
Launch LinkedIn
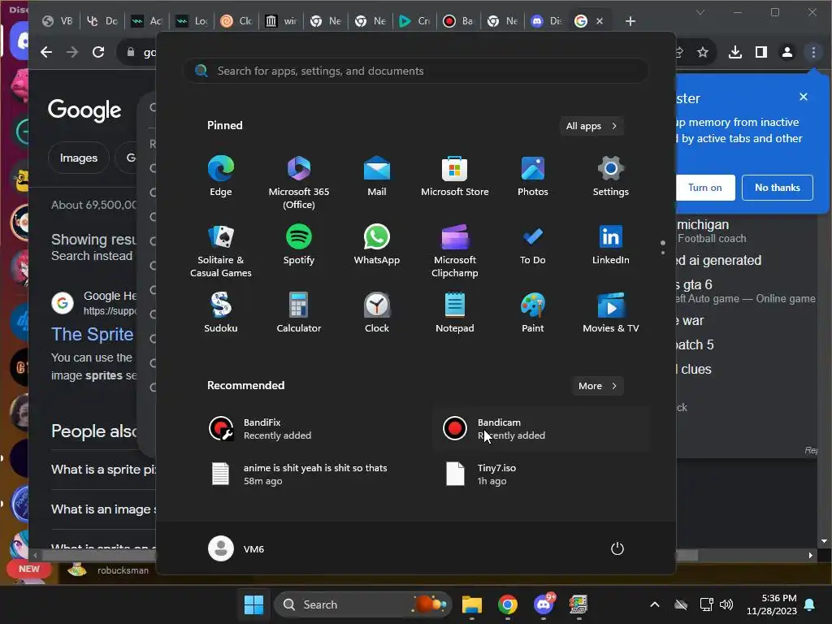611,245
